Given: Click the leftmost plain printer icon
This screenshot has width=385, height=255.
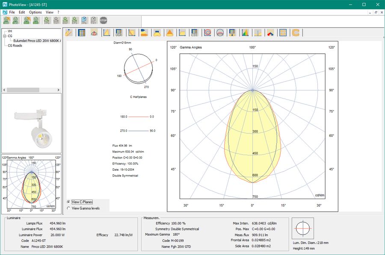Looking at the screenshot, I should coord(16,21).
